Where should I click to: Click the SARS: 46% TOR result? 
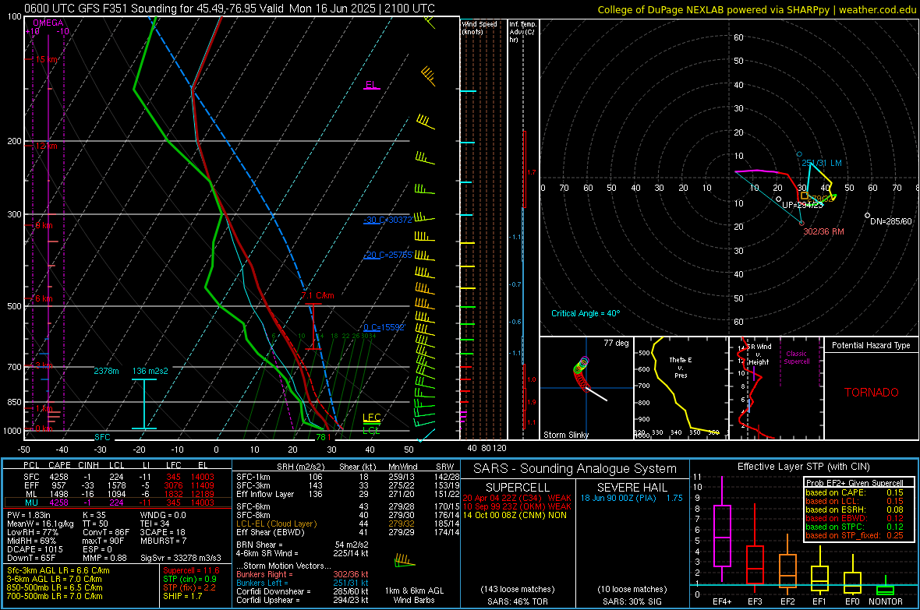[517, 601]
